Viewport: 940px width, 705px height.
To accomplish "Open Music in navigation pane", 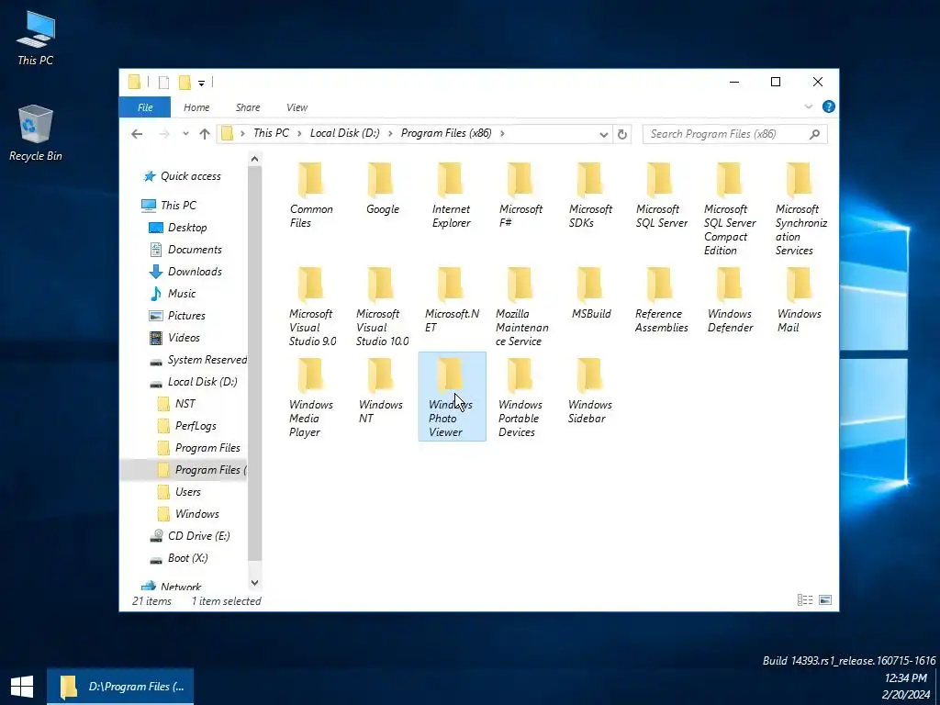I will point(173,294).
